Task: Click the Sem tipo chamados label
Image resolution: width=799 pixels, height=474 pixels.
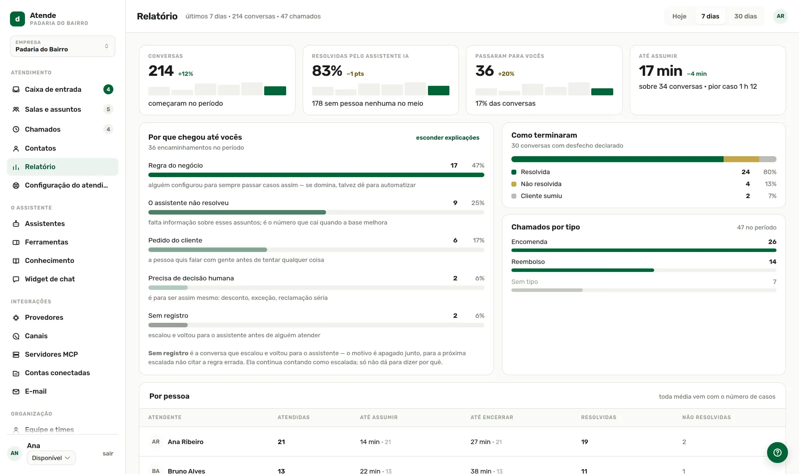Action: pyautogui.click(x=524, y=282)
